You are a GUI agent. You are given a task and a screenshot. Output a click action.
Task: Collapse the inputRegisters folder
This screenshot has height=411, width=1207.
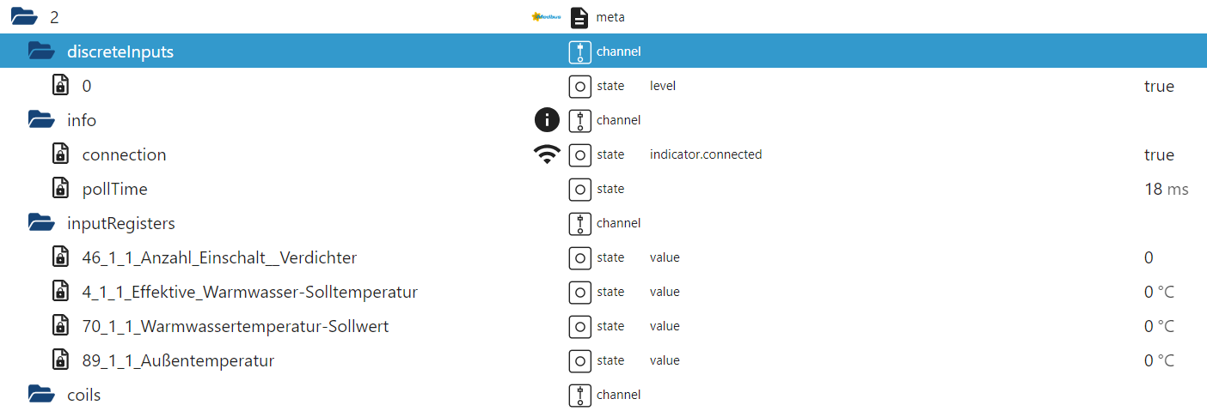tap(41, 223)
